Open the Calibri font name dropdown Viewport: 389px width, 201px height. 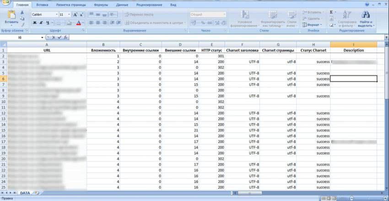coord(55,15)
